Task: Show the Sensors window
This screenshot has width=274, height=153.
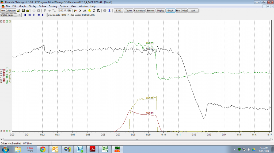Action: [x=151, y=11]
